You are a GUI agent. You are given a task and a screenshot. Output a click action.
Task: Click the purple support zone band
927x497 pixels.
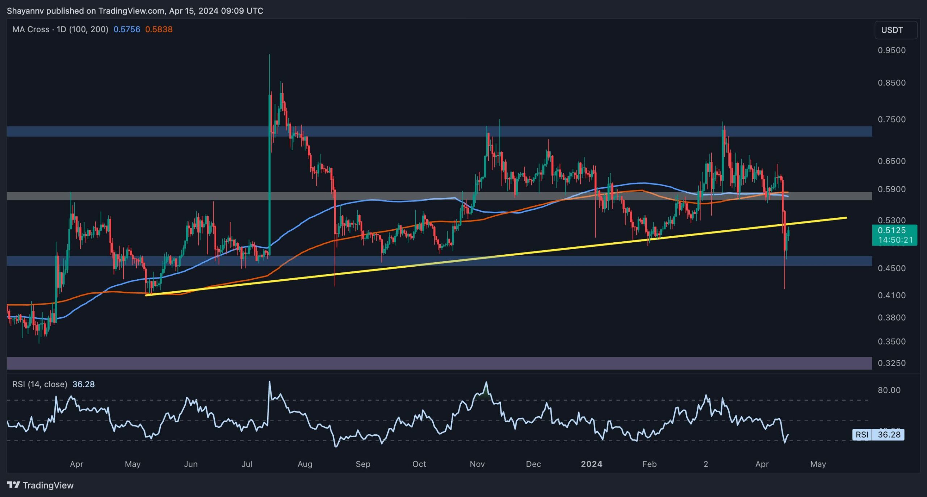click(435, 363)
